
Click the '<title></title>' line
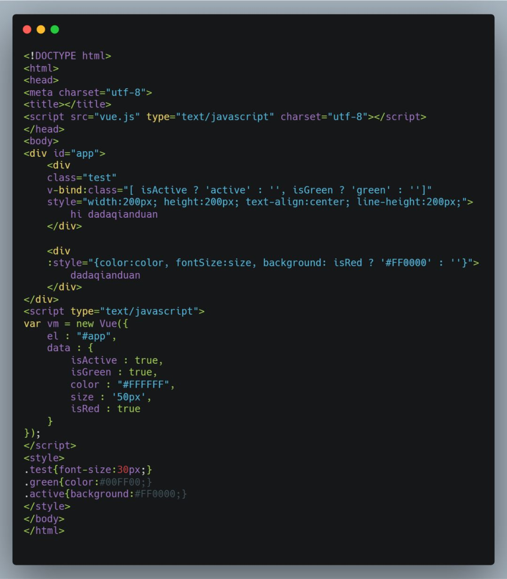[68, 104]
